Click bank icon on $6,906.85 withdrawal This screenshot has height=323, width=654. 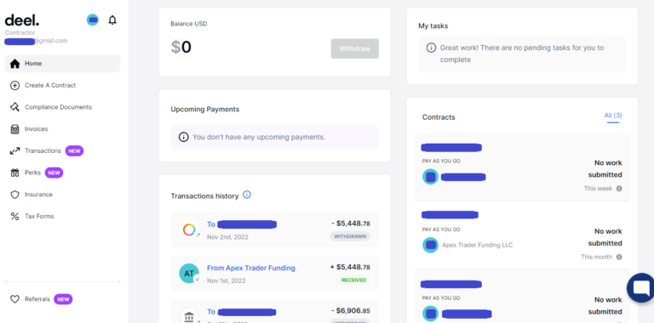point(189,316)
